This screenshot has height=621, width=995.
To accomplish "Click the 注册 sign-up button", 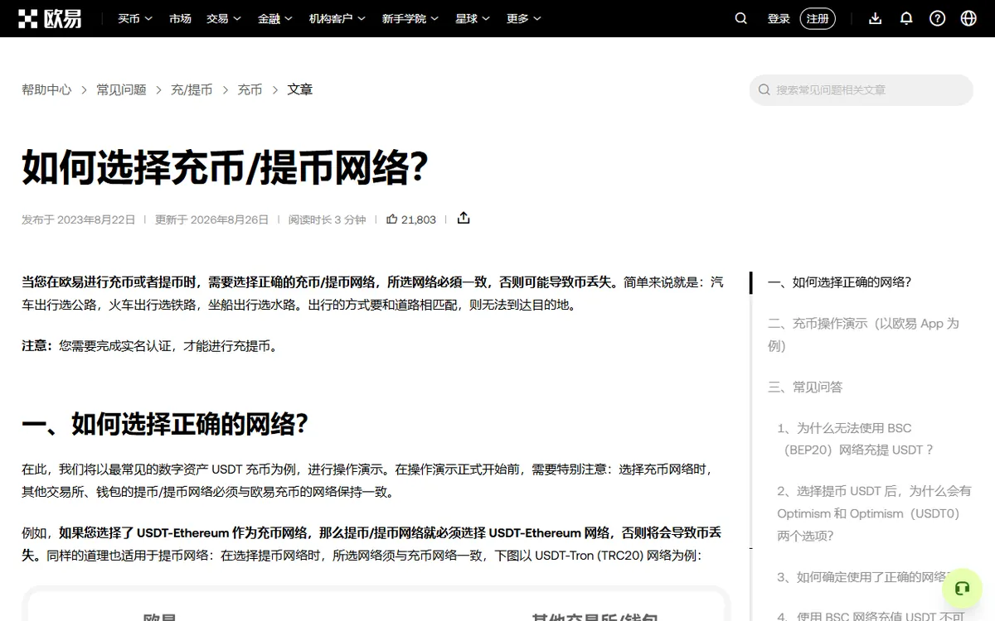I will click(x=818, y=18).
